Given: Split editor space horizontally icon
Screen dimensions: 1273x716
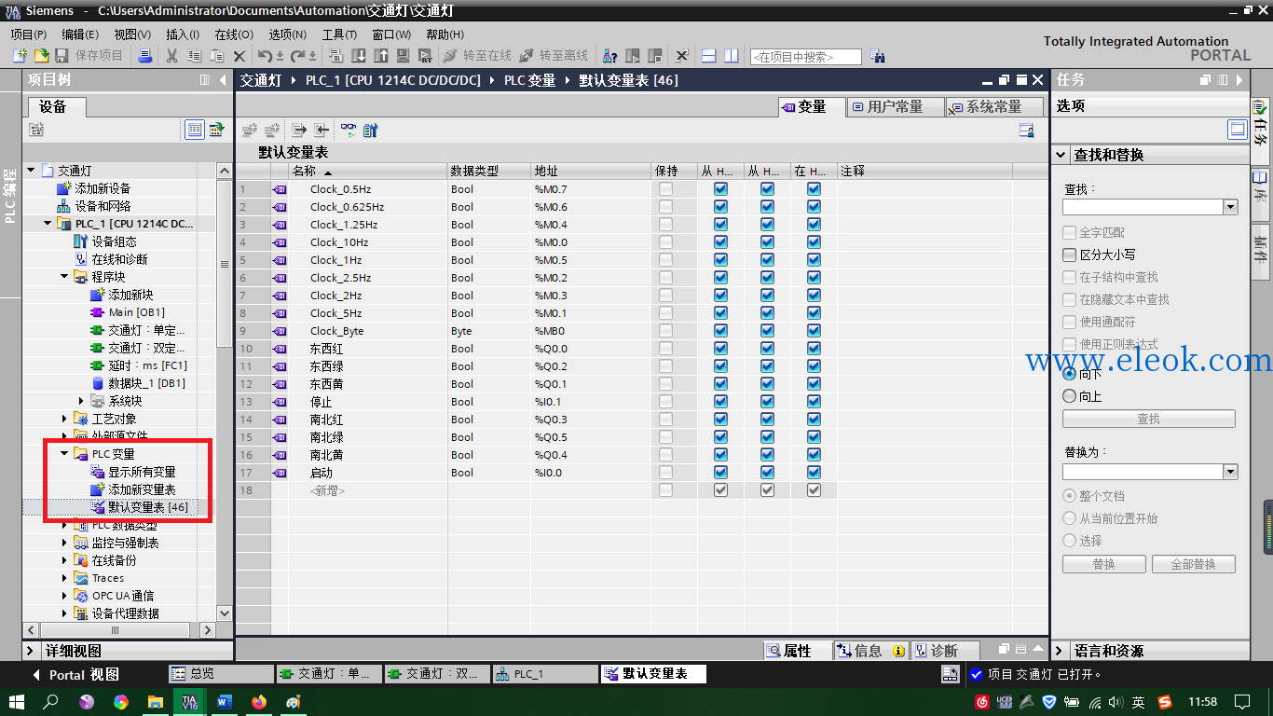Looking at the screenshot, I should point(708,56).
